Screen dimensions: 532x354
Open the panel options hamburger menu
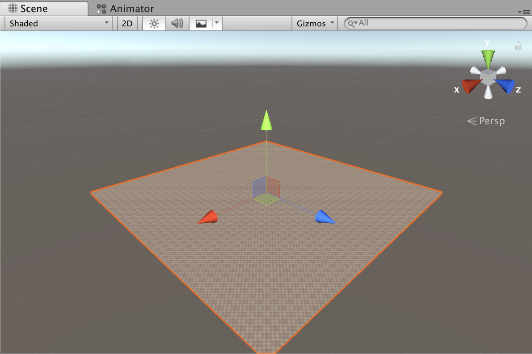[x=526, y=11]
